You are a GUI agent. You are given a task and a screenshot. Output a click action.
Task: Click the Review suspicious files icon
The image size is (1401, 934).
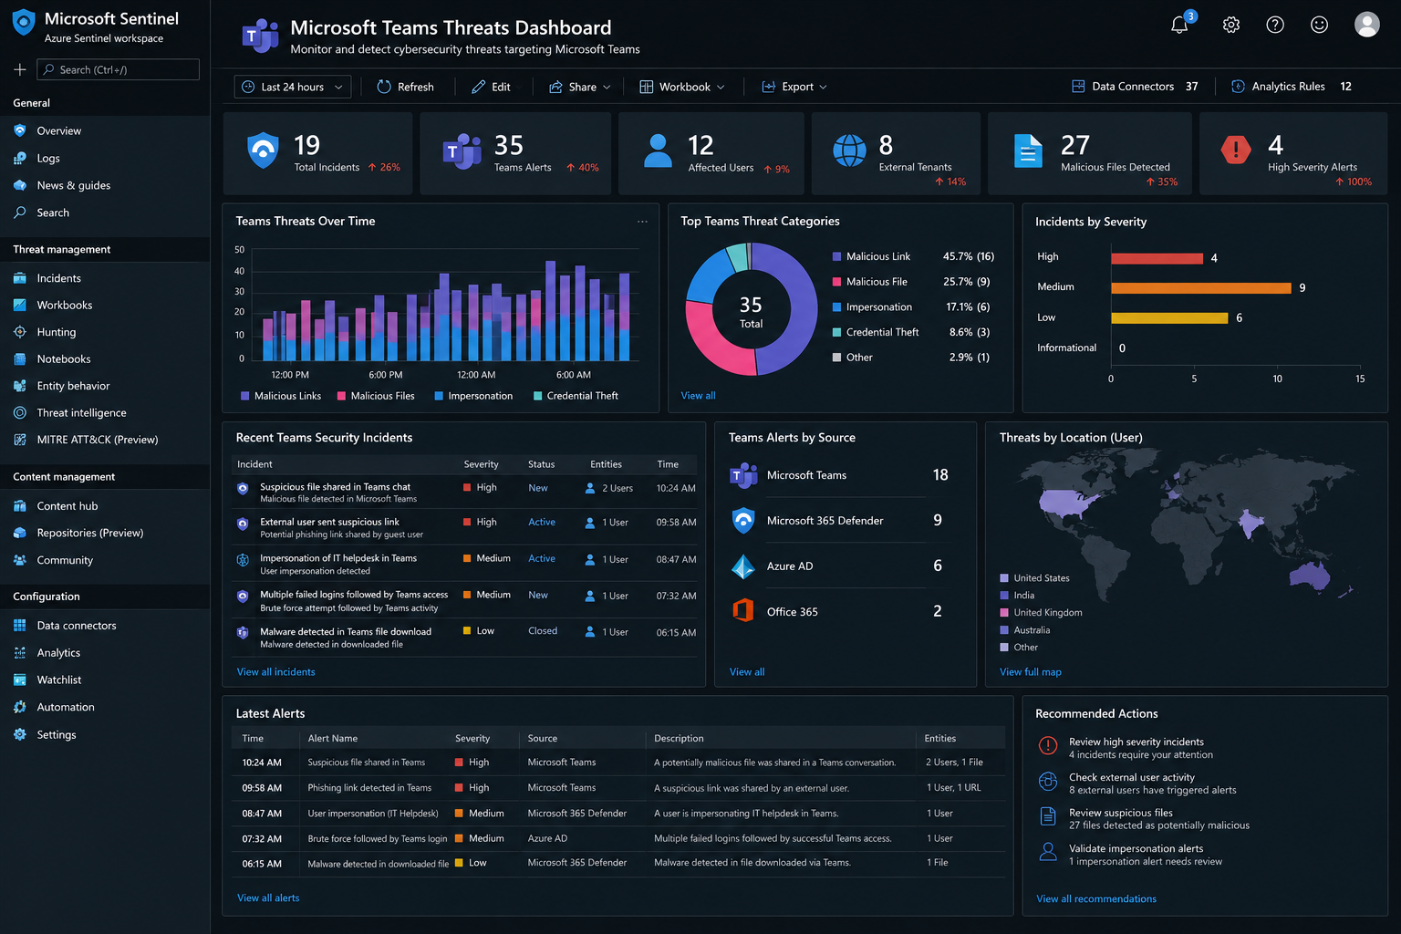click(x=1048, y=817)
